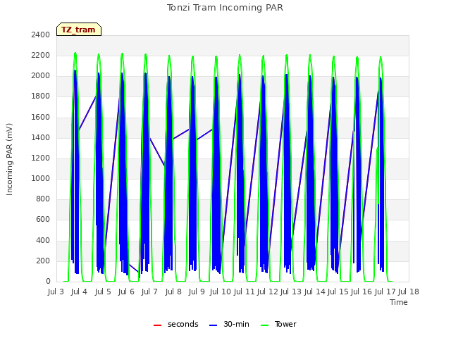Click the Jul 5 x-axis label
The width and height of the screenshot is (451, 338).
click(103, 292)
